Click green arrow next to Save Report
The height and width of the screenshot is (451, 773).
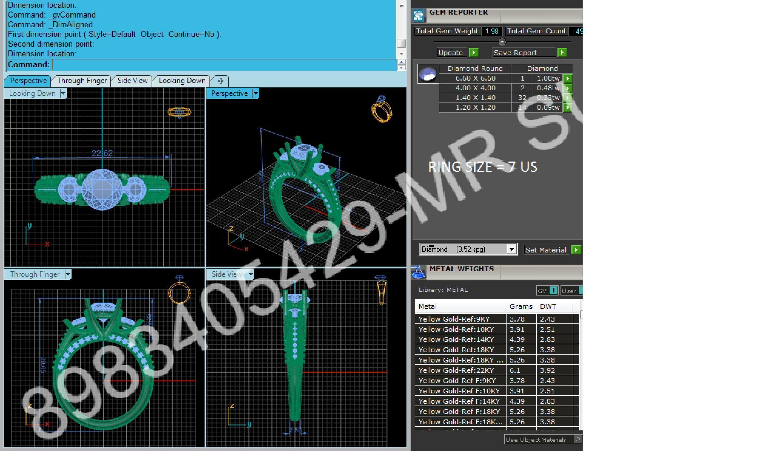562,53
